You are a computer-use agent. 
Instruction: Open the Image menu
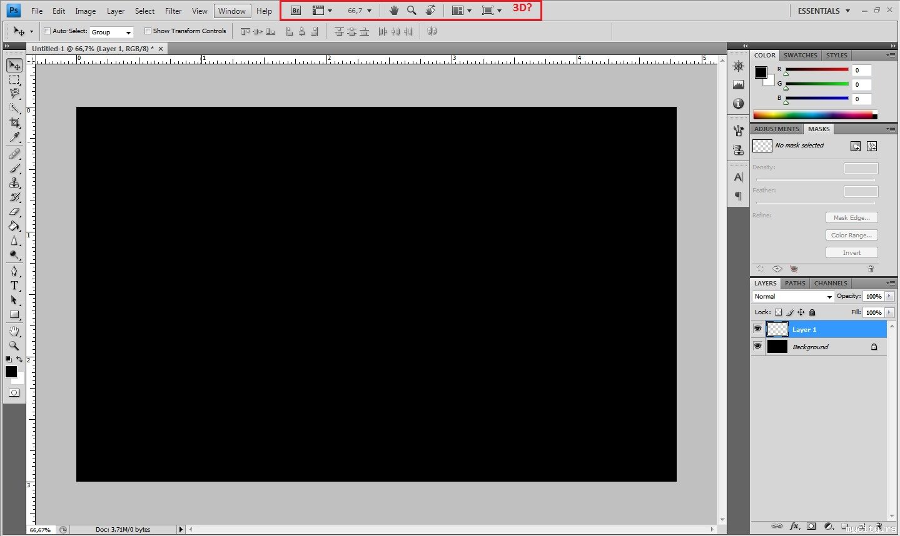tap(86, 11)
